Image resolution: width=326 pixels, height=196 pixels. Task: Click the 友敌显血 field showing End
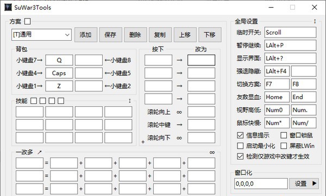pyautogui.click(x=304, y=97)
